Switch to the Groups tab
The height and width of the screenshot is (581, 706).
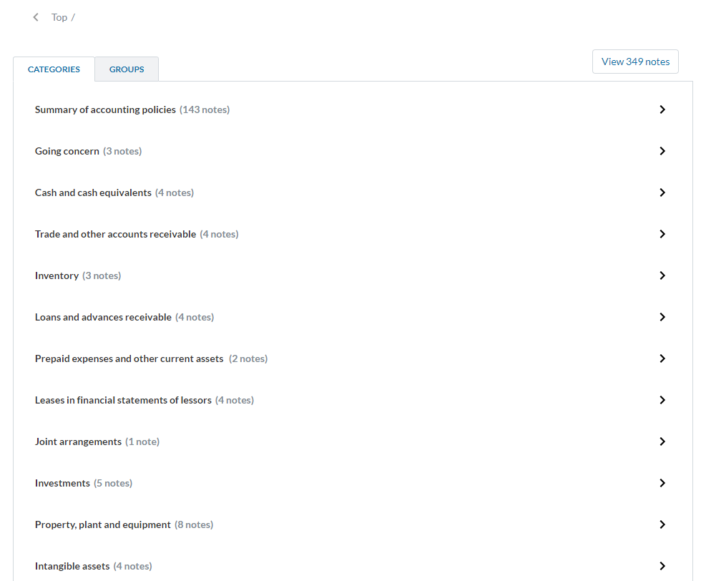point(127,69)
